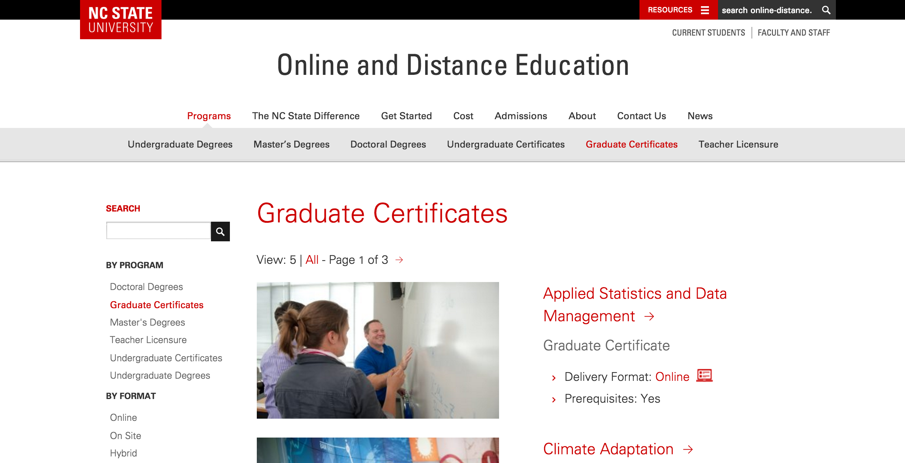
Task: Filter by Graduate Certificates in sidebar
Action: 157,305
